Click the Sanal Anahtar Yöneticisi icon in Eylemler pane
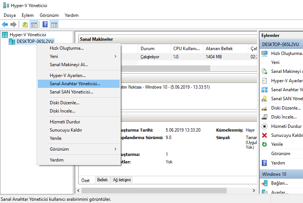 (264, 90)
